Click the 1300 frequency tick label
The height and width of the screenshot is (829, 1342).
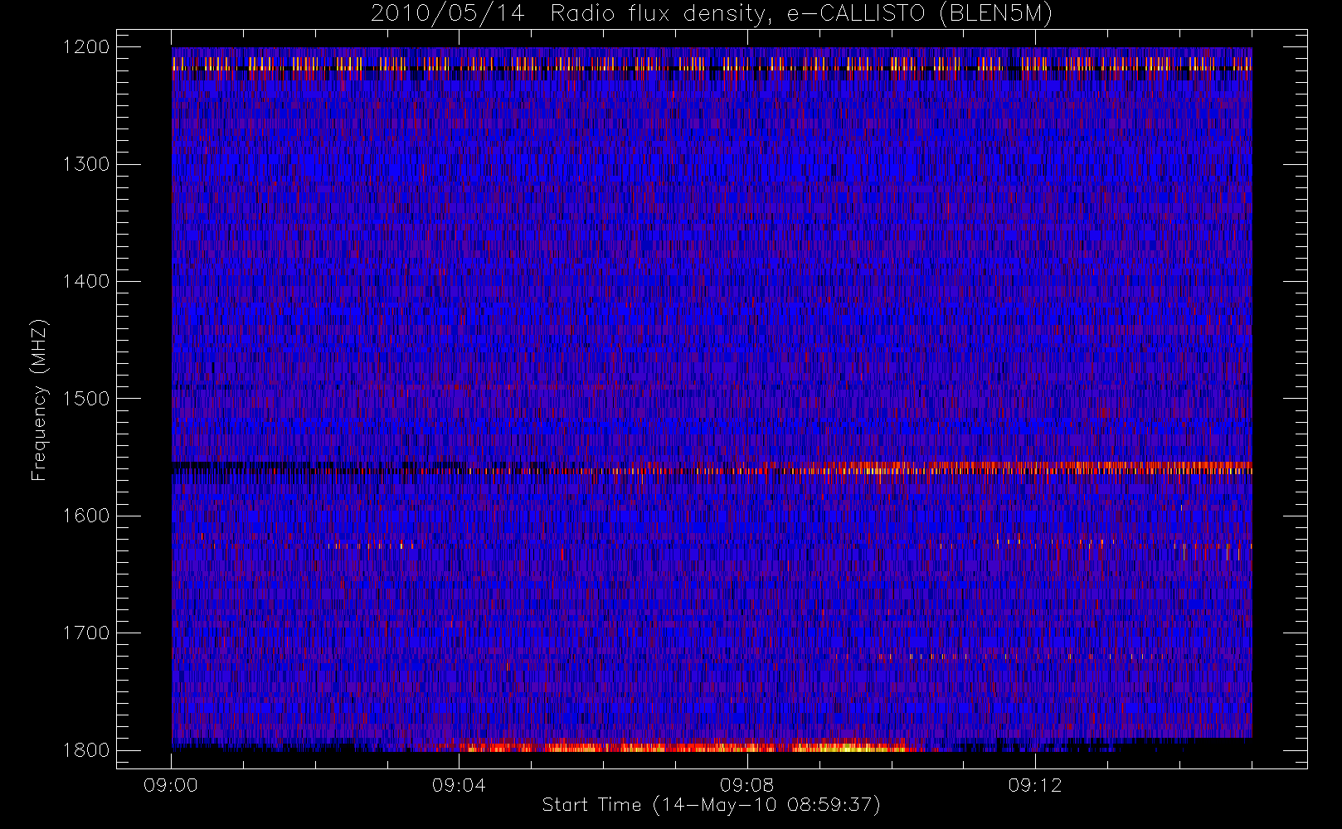point(86,164)
